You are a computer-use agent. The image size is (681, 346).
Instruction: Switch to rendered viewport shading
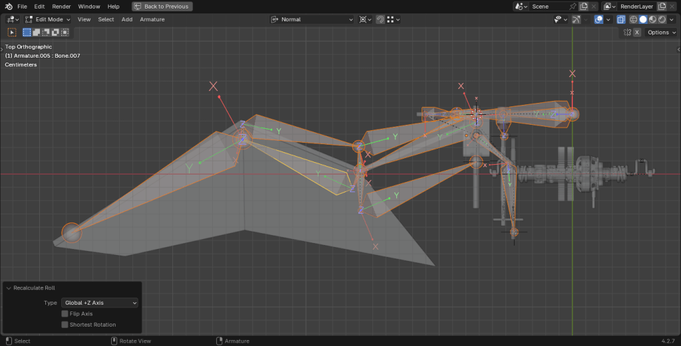[x=661, y=19]
